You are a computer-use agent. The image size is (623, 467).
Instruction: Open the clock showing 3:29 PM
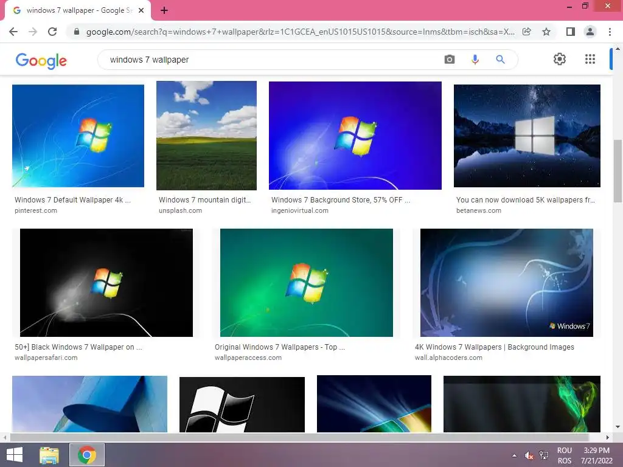pyautogui.click(x=597, y=455)
